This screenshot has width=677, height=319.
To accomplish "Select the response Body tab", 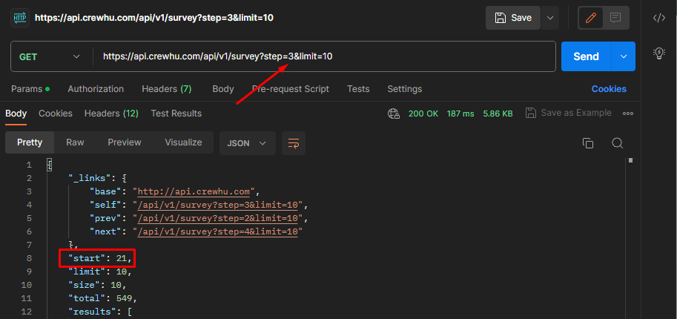I will tap(16, 114).
